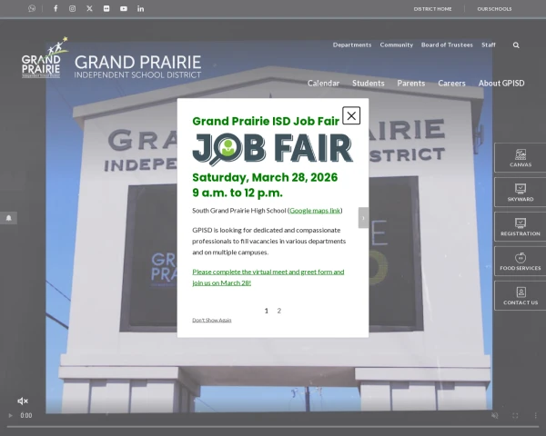Click the search magnifier icon
This screenshot has height=436, width=546.
click(x=516, y=45)
